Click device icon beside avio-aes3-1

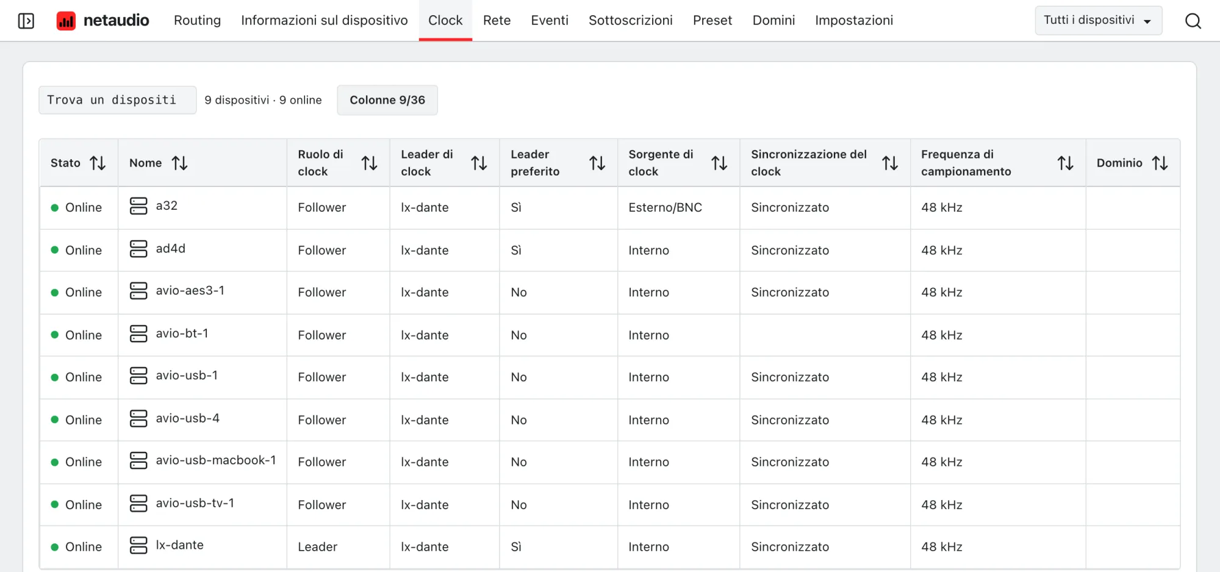point(138,291)
